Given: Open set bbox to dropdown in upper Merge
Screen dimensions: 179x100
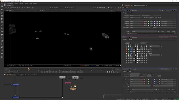Looking at the screenshot, I should [x=134, y=18].
